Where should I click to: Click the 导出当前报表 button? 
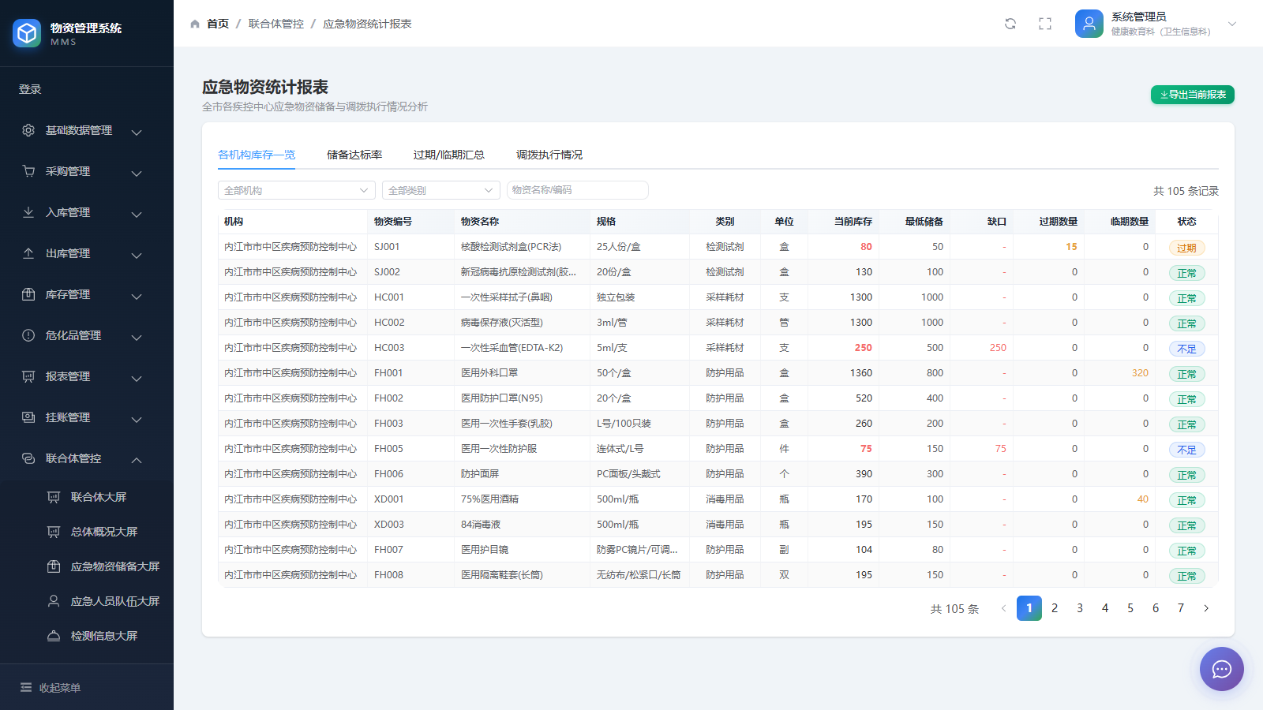point(1193,95)
